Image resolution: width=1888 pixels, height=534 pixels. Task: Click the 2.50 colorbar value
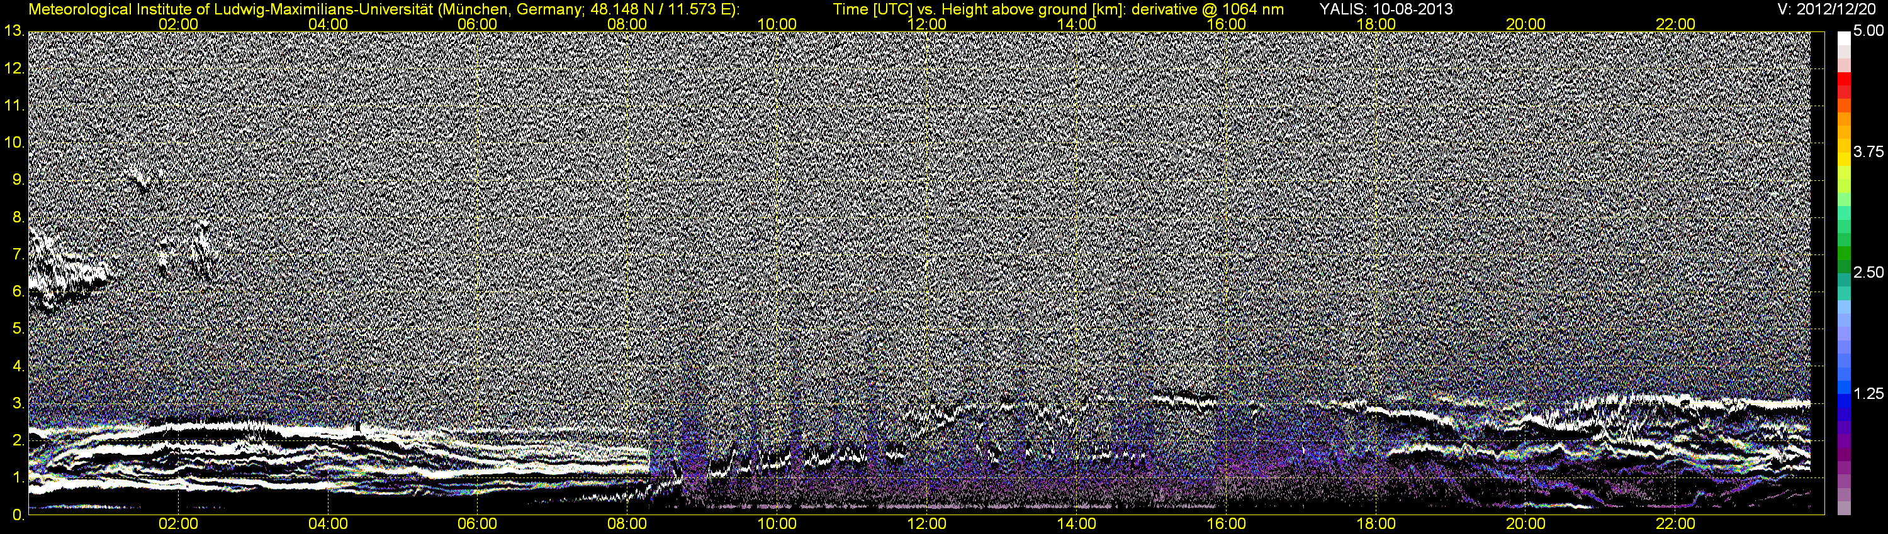click(1868, 272)
